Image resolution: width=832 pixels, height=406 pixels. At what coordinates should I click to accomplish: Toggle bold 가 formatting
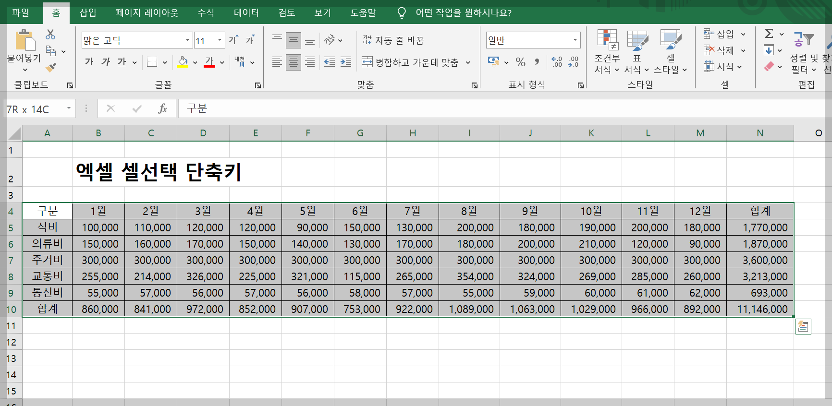[89, 62]
